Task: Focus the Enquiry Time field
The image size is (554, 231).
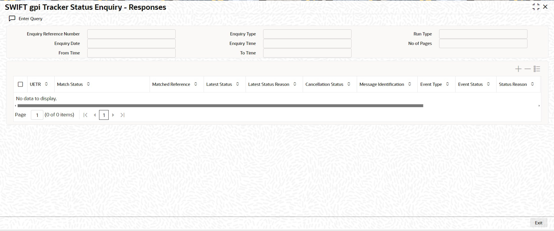Action: [x=307, y=43]
